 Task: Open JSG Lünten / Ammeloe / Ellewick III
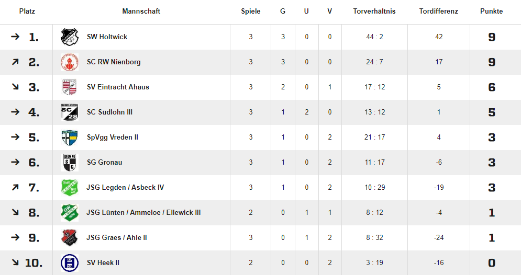(x=143, y=213)
